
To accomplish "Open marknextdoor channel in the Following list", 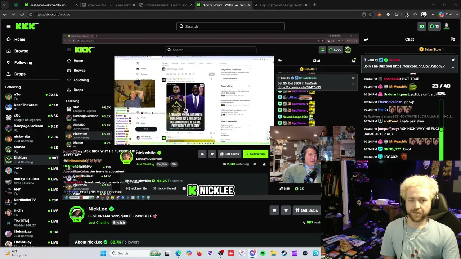I will click(x=31, y=181).
